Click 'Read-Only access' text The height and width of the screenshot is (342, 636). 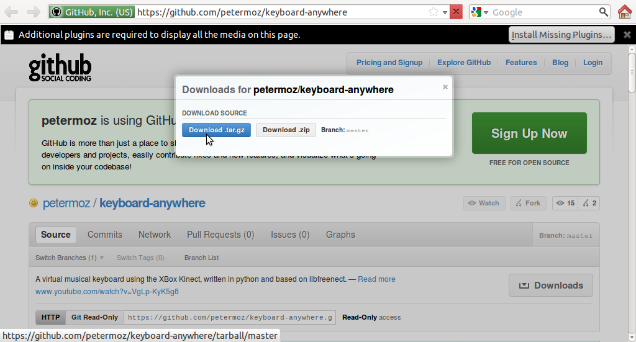(371, 317)
